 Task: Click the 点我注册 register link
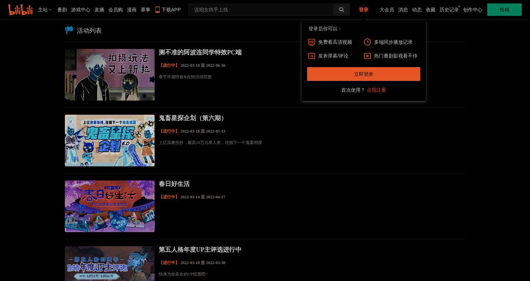click(x=376, y=90)
